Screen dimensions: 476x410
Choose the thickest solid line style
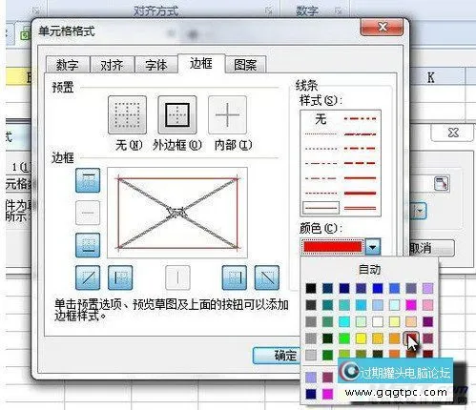[361, 193]
